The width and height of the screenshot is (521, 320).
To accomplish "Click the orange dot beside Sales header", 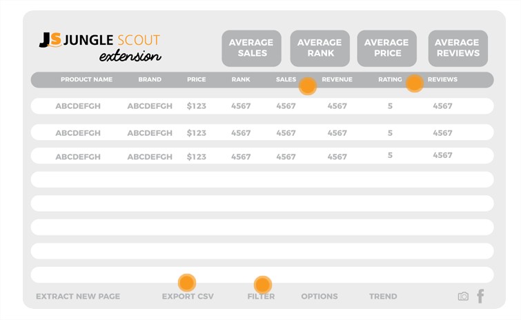I will point(308,86).
